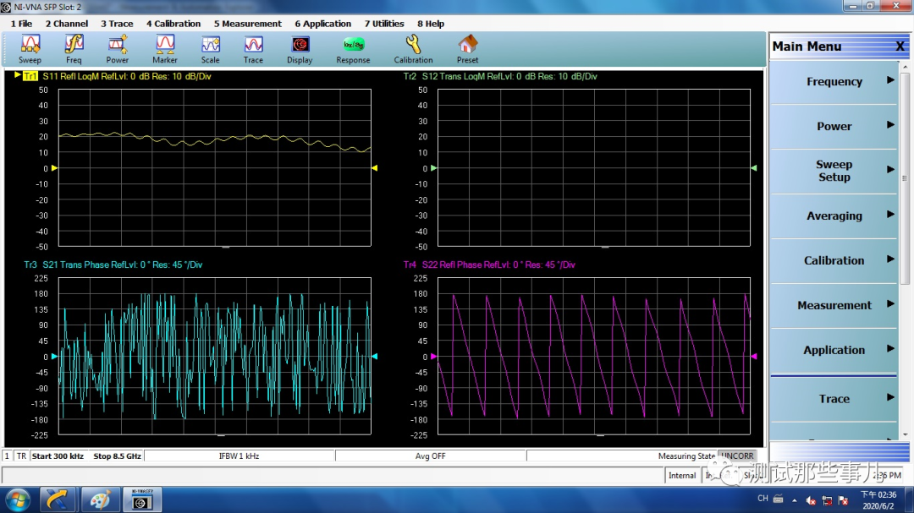Click Avg OFF status field

click(x=430, y=456)
